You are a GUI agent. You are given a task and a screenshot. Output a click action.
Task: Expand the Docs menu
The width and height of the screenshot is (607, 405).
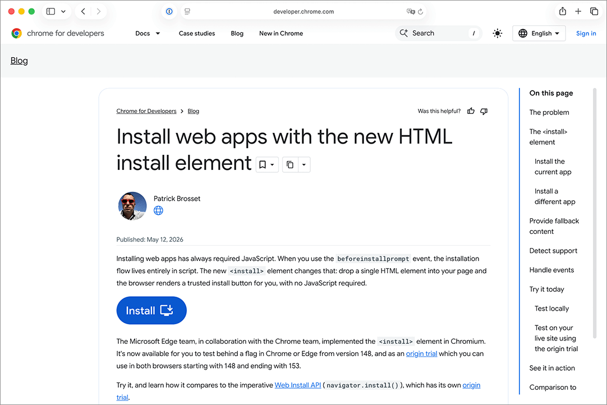(x=148, y=33)
